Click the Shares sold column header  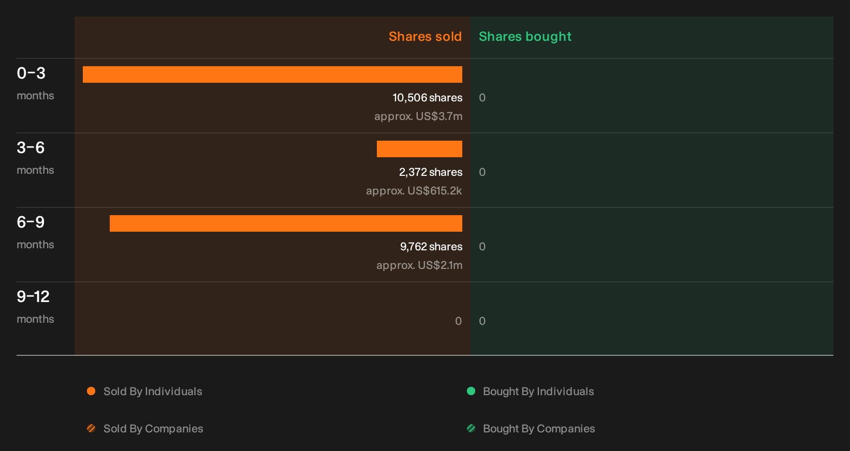pyautogui.click(x=425, y=37)
